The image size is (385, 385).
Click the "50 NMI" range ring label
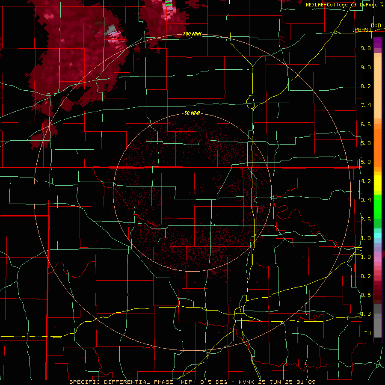point(192,113)
